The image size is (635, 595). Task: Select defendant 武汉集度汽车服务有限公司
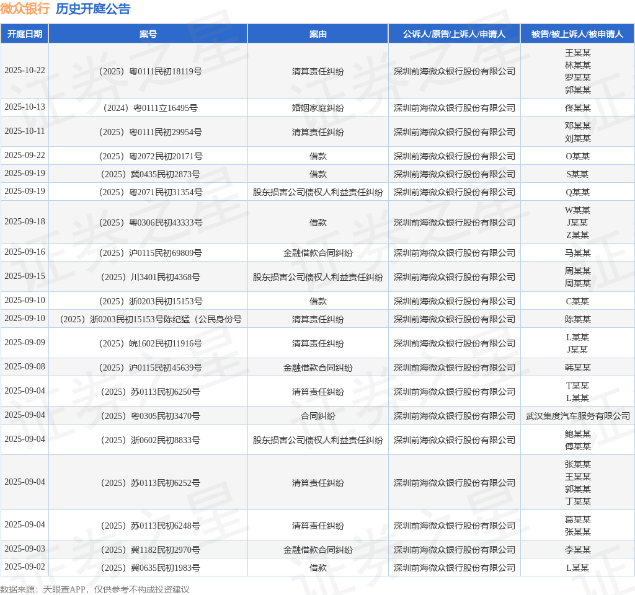tap(577, 416)
